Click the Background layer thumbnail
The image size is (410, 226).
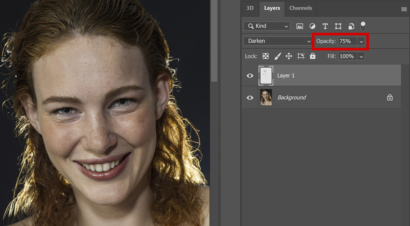pos(266,97)
